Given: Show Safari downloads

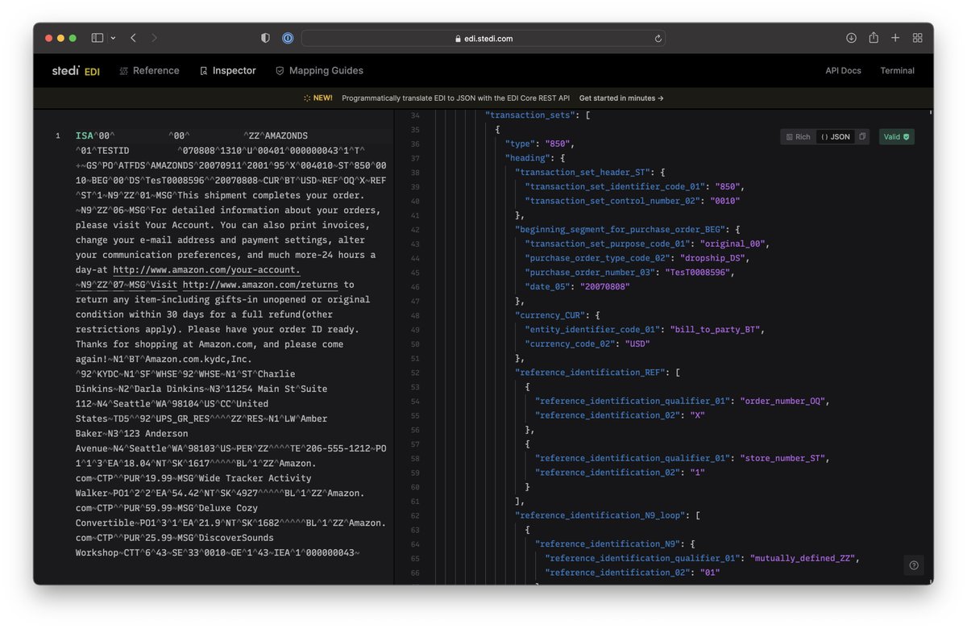Looking at the screenshot, I should pyautogui.click(x=852, y=38).
